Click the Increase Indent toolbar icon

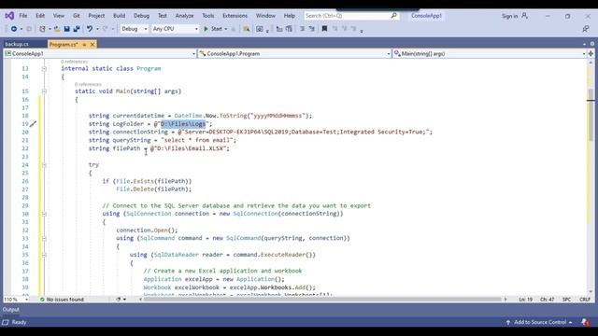289,29
